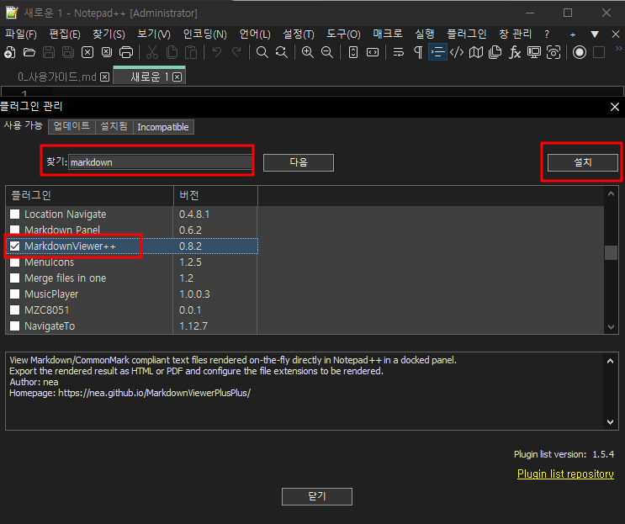Click the + add tab button
This screenshot has height=524, width=625.
[x=573, y=34]
